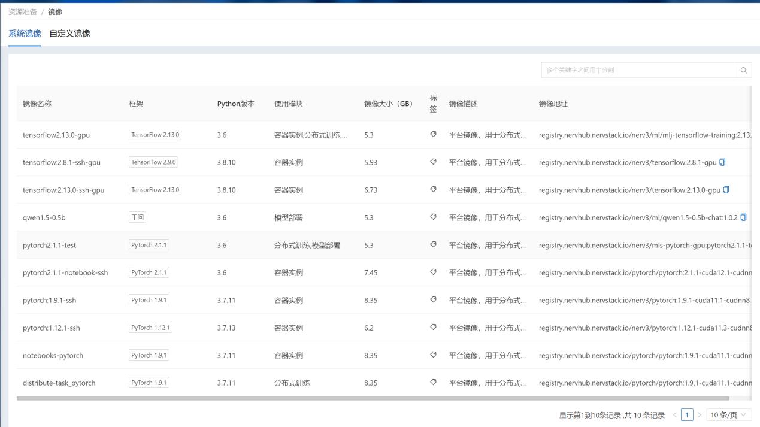Go to the next page arrow
The height and width of the screenshot is (427, 760).
(x=699, y=415)
